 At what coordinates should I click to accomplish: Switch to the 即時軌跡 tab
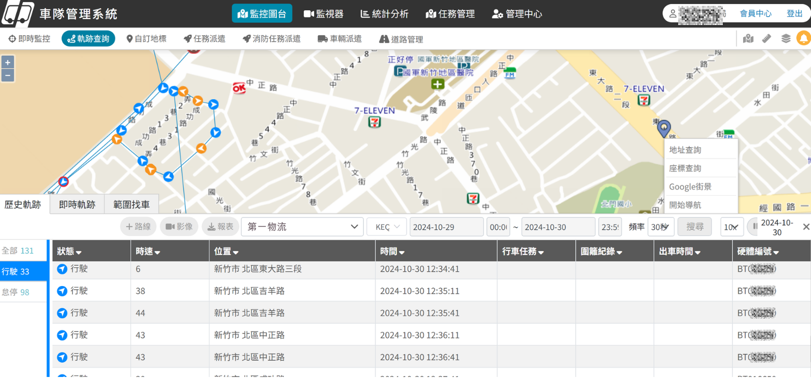tap(77, 204)
